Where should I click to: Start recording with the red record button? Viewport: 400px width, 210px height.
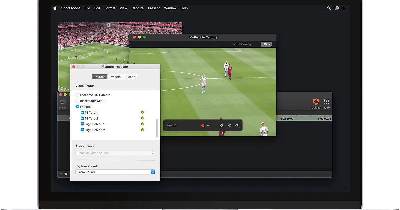click(x=203, y=125)
